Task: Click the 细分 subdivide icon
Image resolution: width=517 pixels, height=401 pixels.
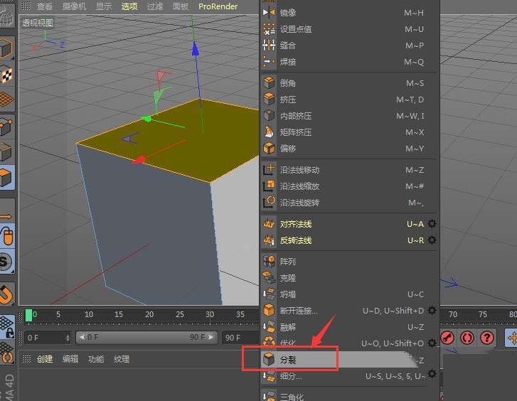Action: (x=269, y=376)
